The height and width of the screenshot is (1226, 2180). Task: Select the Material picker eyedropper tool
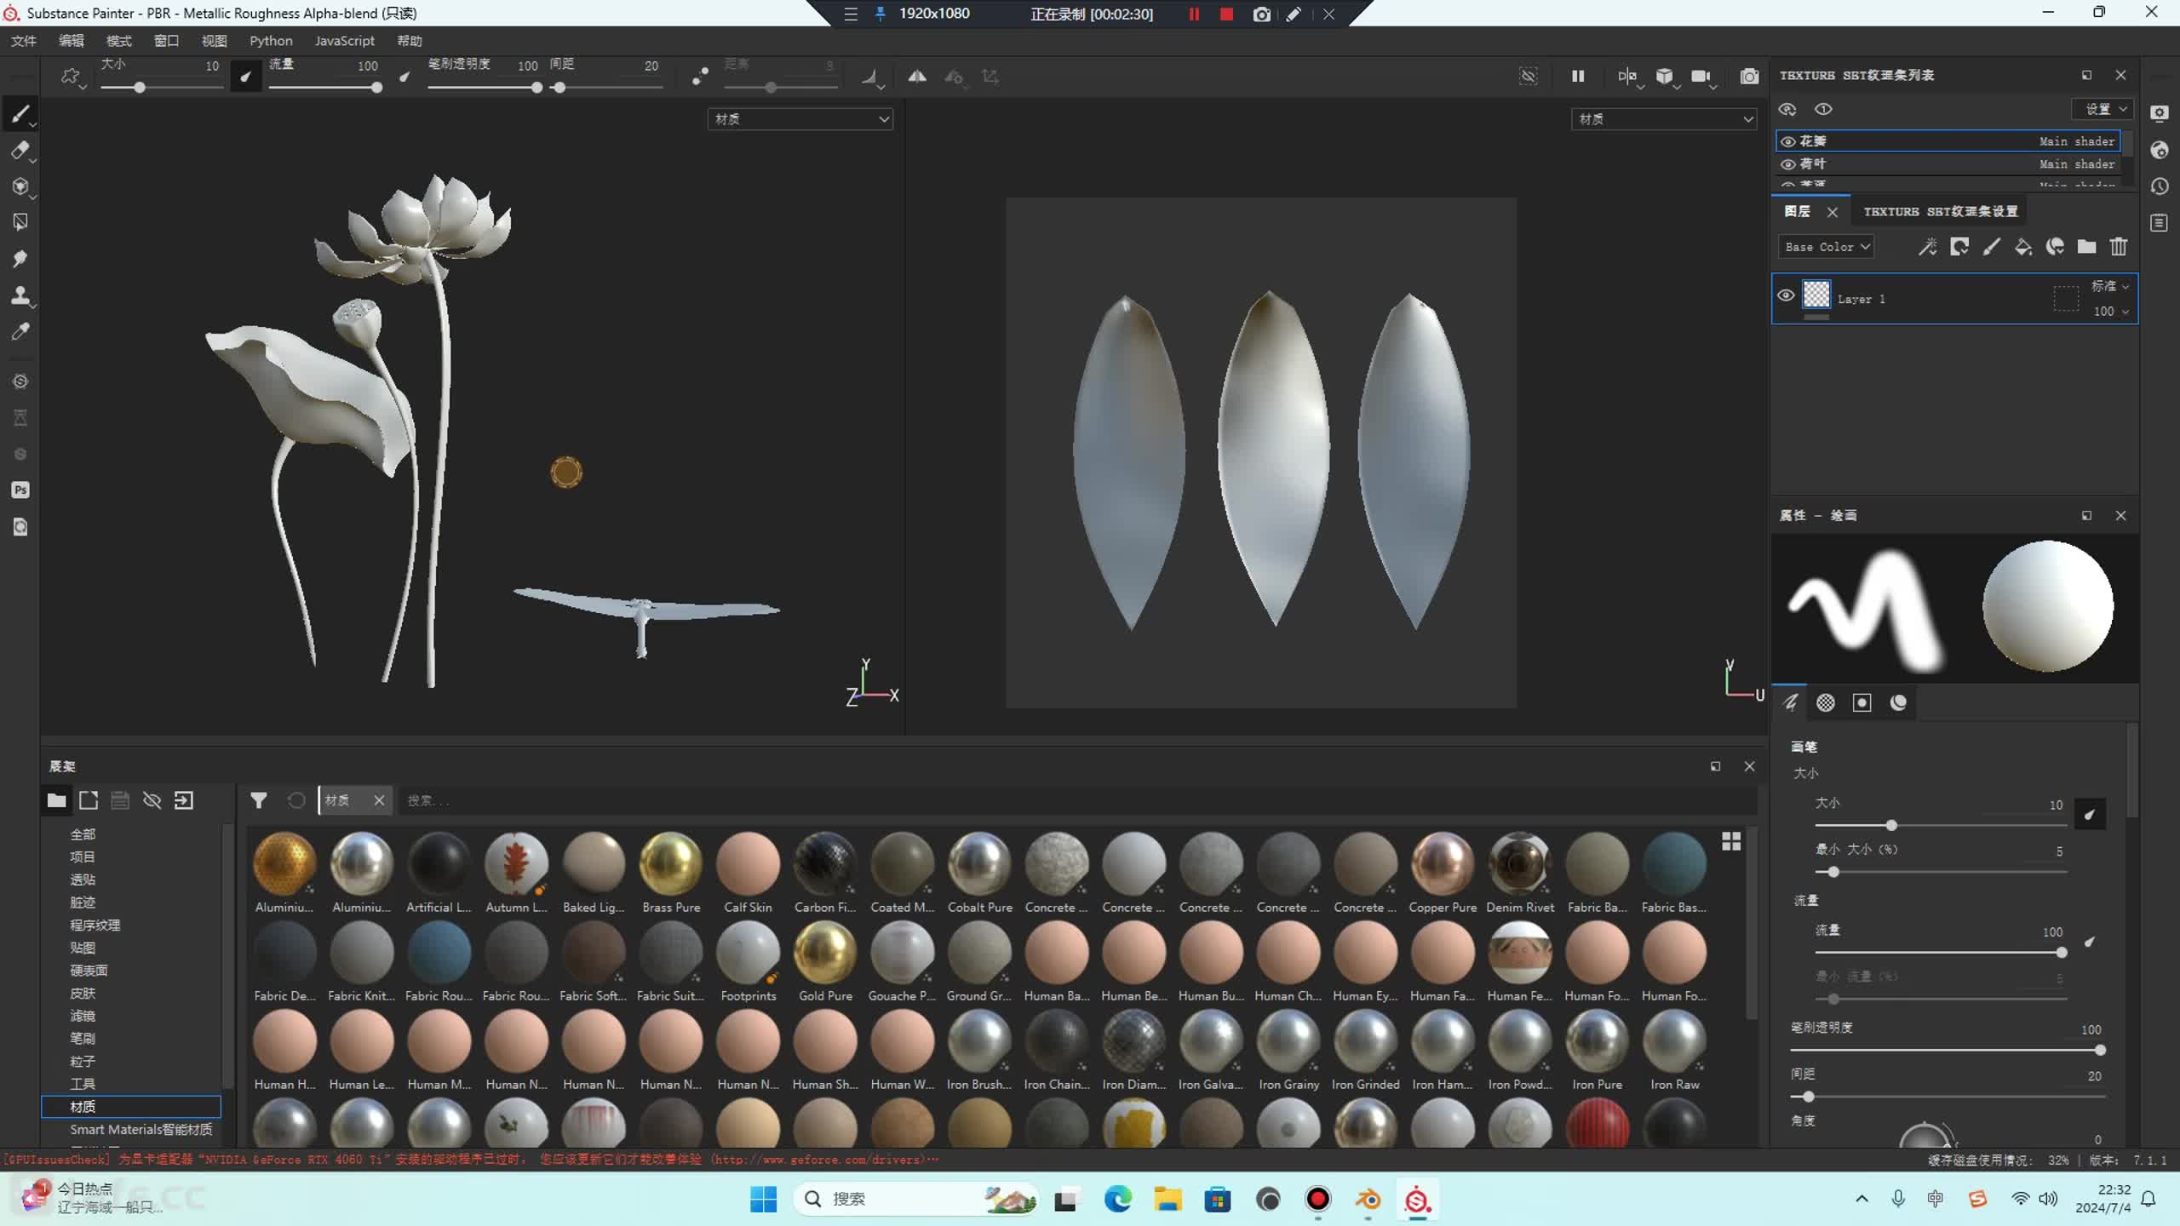pyautogui.click(x=20, y=331)
